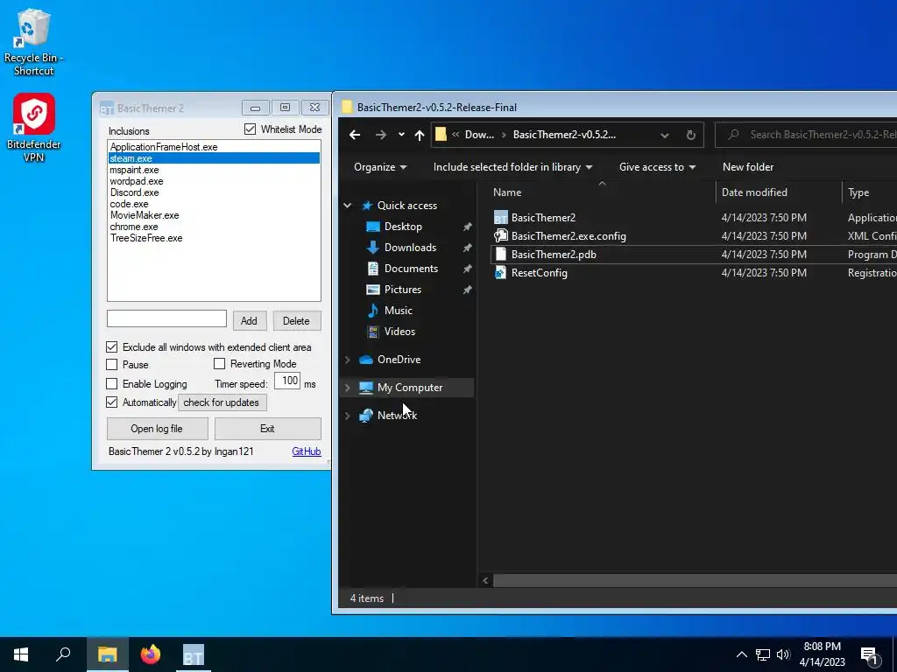Click the Documents icon in sidebar

372,269
